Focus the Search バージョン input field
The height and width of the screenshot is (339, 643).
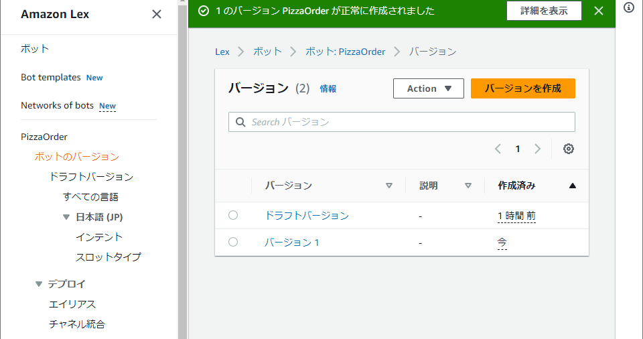tap(402, 123)
